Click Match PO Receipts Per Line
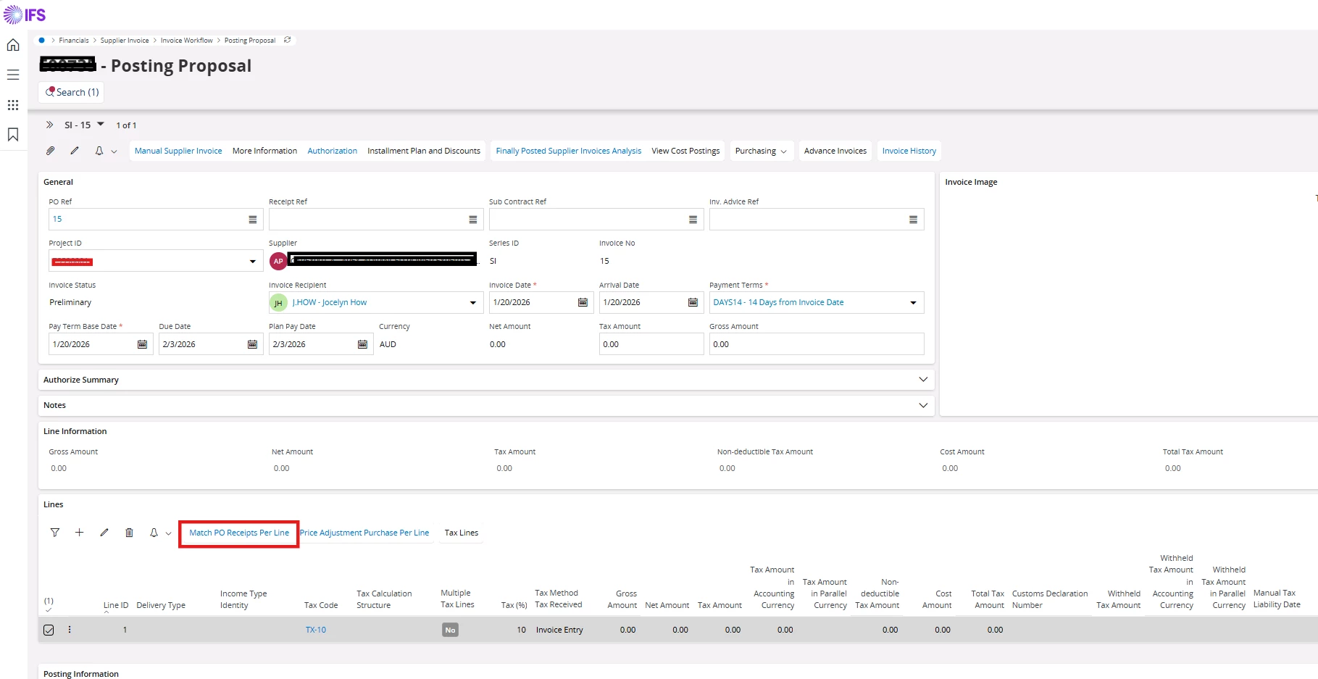1318x679 pixels. point(239,533)
